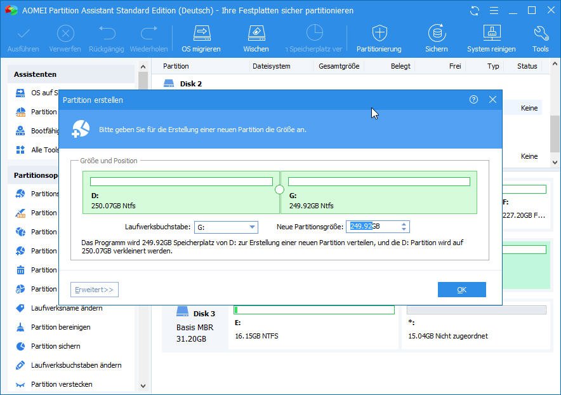Click the D: partition usage bar
This screenshot has width=561, height=395.
pyautogui.click(x=181, y=182)
